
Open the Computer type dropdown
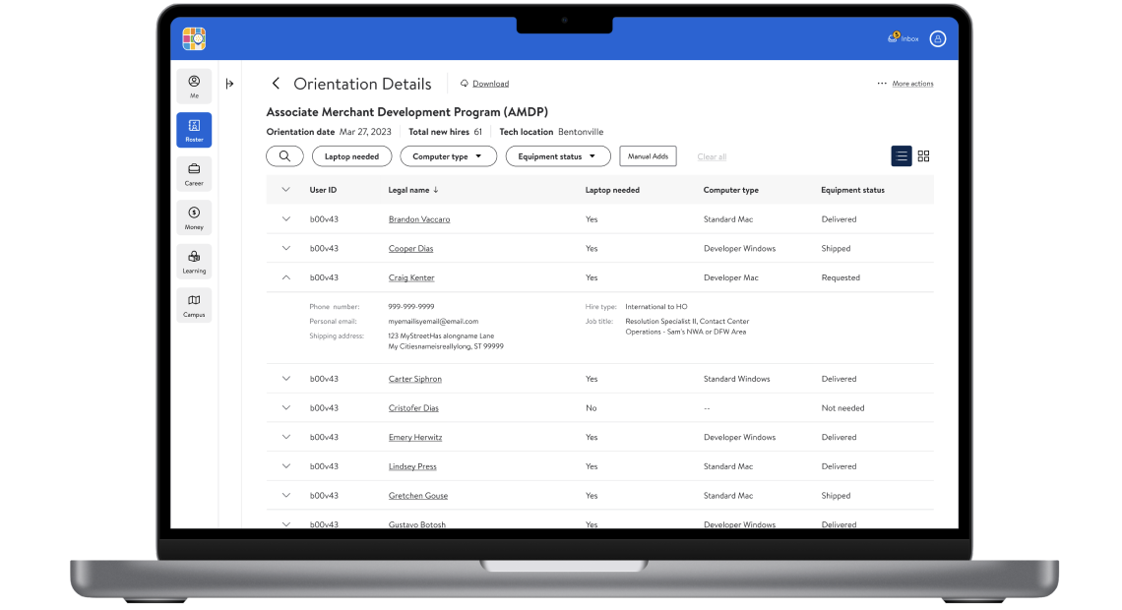pos(448,155)
